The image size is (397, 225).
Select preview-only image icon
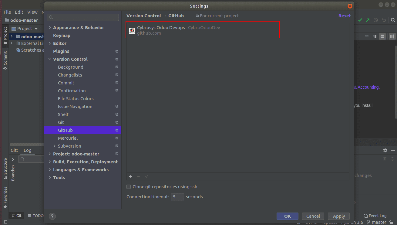click(x=382, y=36)
